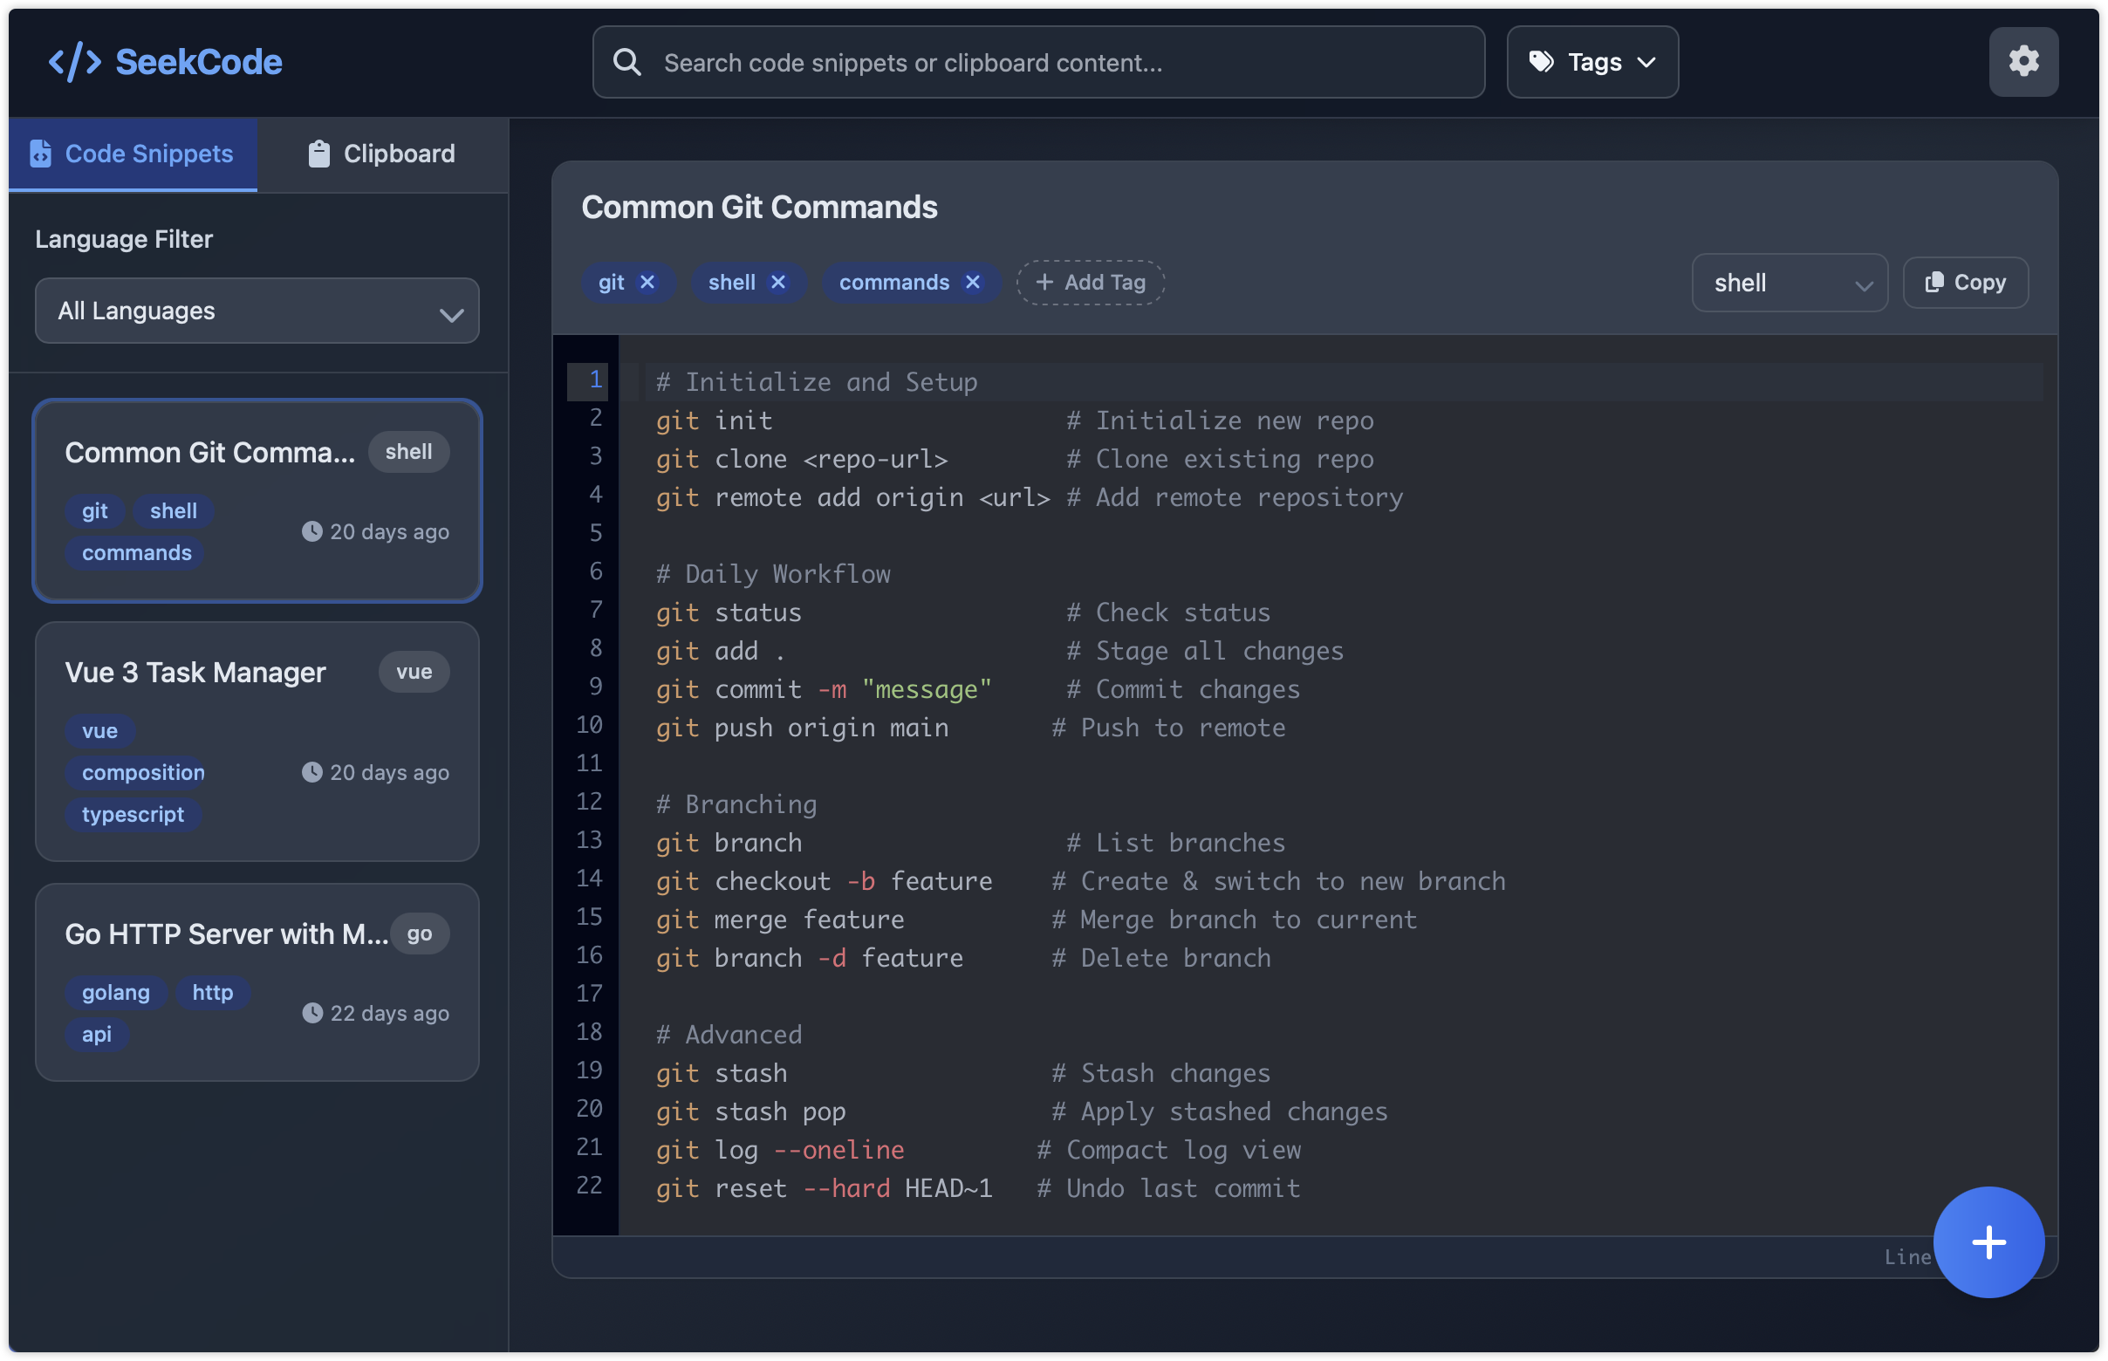Switch to the Clipboard tab

[x=382, y=154]
